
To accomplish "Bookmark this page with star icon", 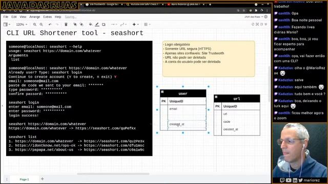I will click(244, 10).
